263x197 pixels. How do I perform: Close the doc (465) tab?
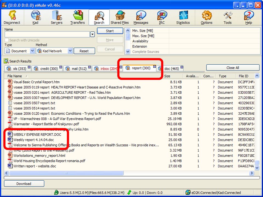[182, 67]
